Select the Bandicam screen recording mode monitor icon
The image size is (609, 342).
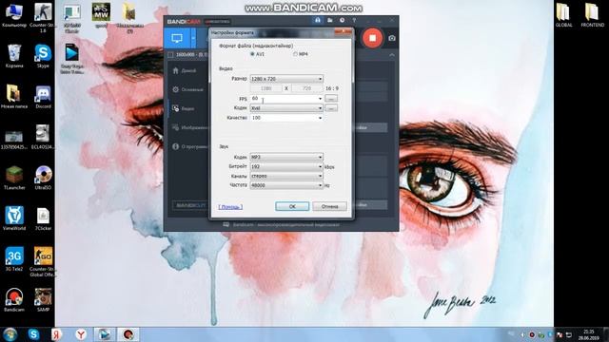click(x=177, y=38)
